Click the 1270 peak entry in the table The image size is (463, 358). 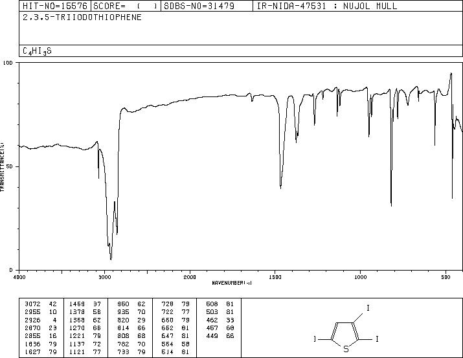click(x=77, y=328)
